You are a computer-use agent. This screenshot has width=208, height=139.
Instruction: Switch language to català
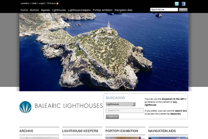(x=34, y=3)
